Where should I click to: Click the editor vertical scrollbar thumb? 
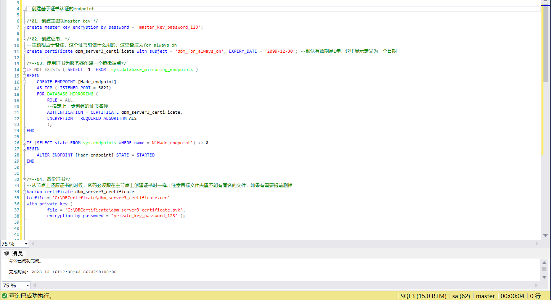tap(545, 44)
